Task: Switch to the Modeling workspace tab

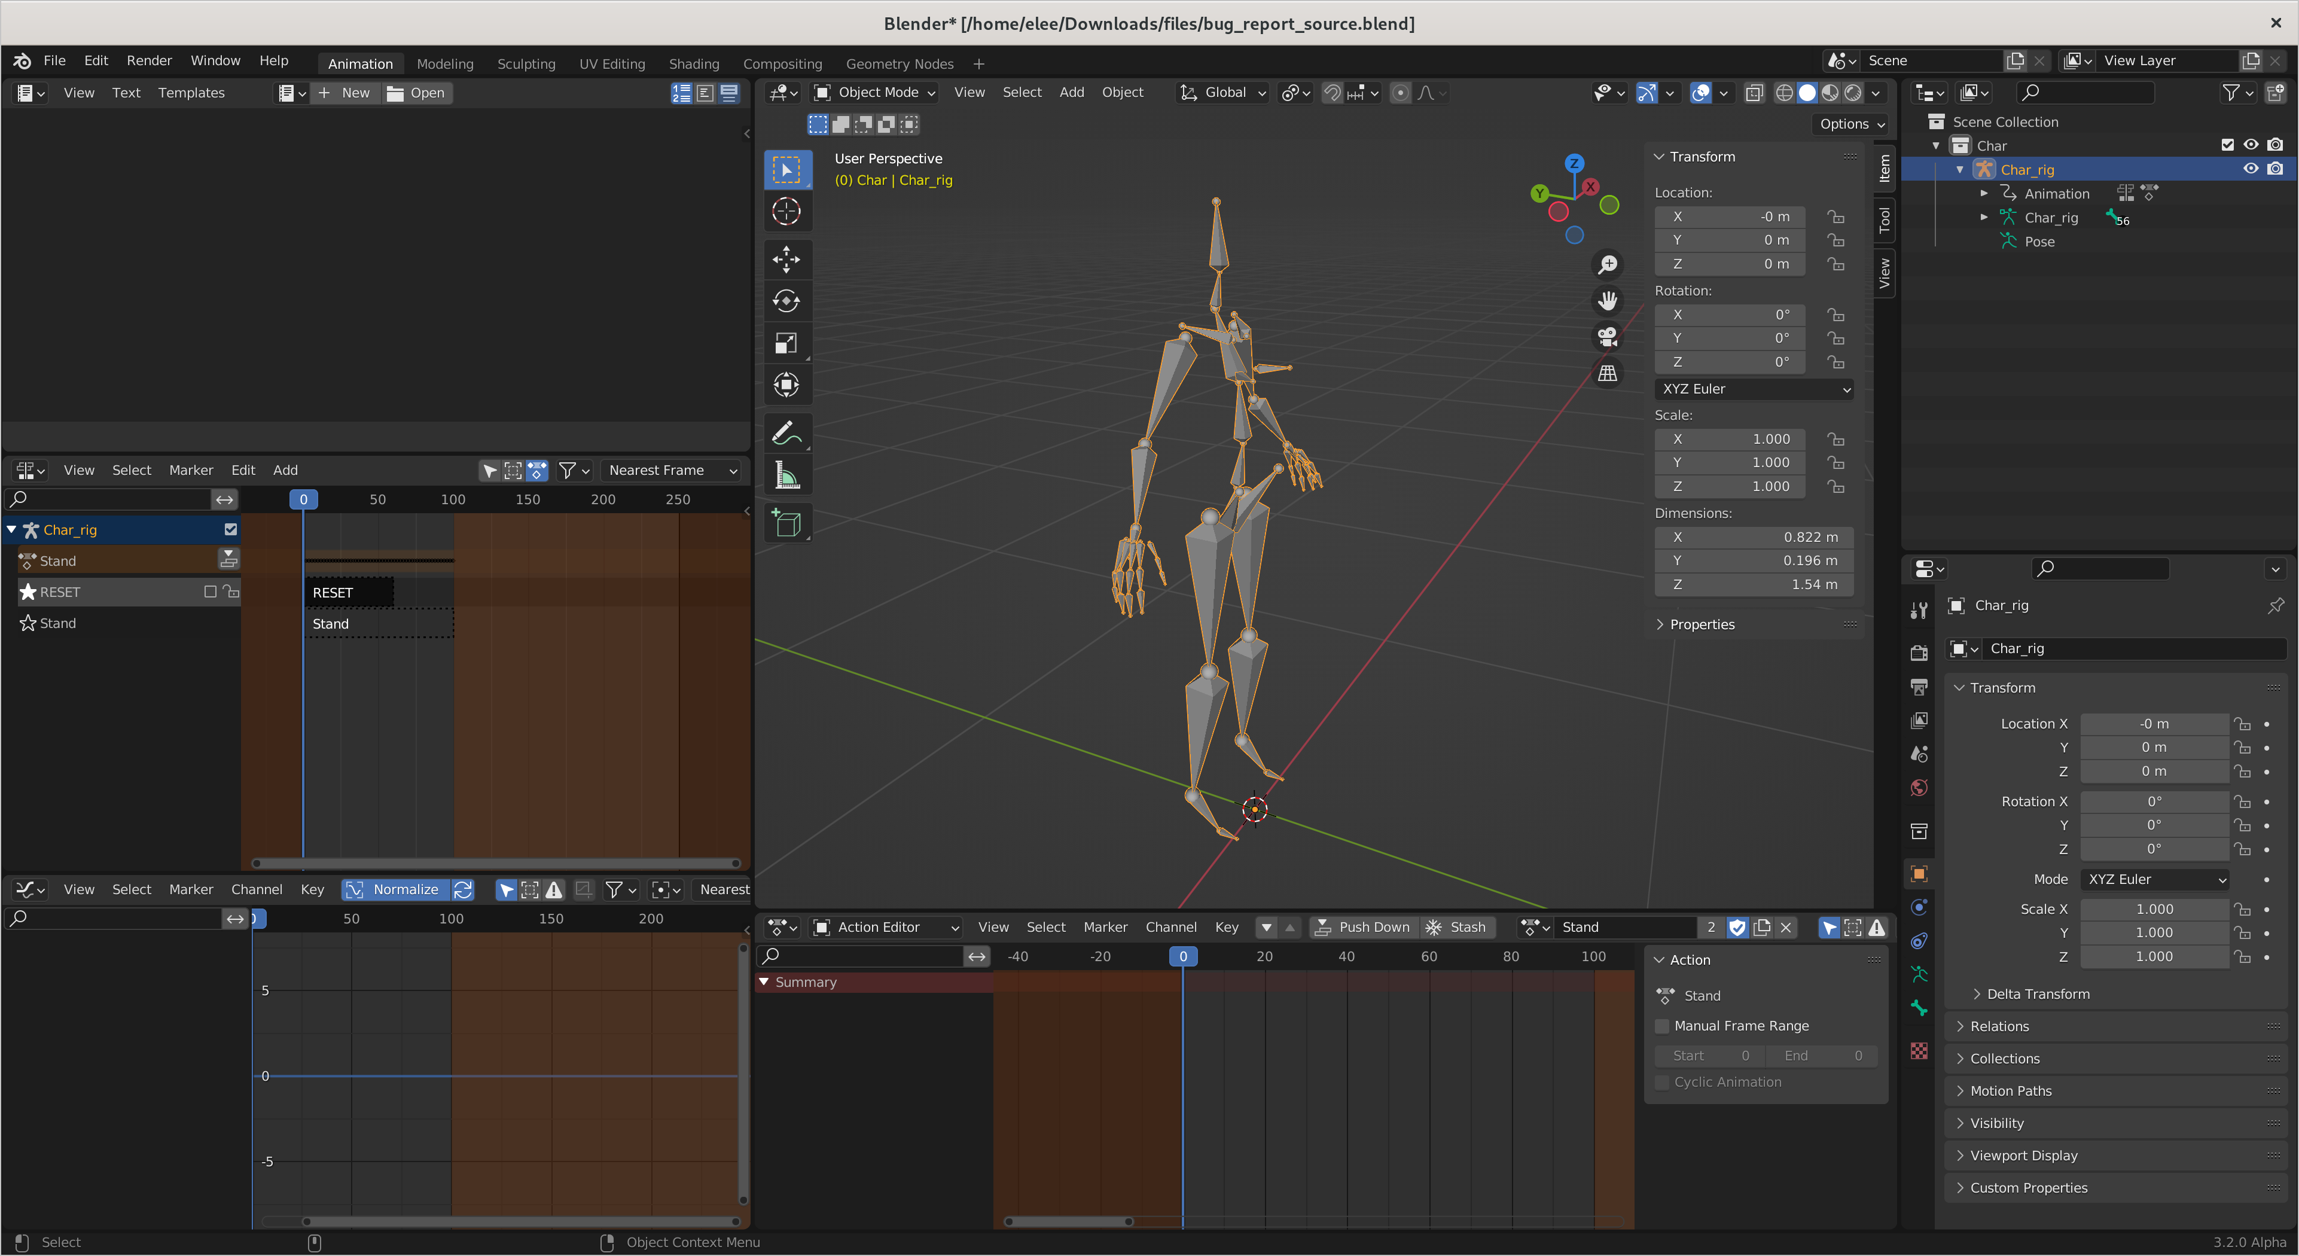Action: pyautogui.click(x=444, y=63)
